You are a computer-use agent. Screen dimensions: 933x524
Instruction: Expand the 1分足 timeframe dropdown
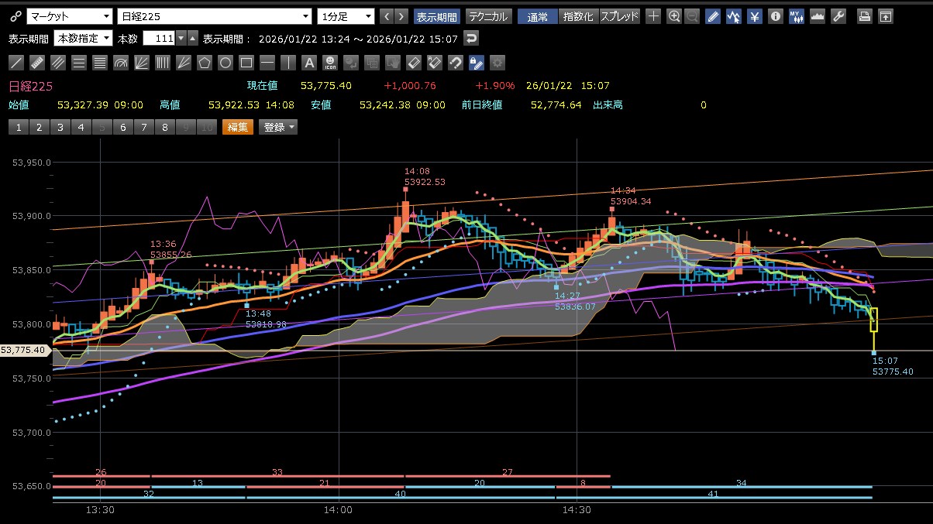[x=345, y=16]
